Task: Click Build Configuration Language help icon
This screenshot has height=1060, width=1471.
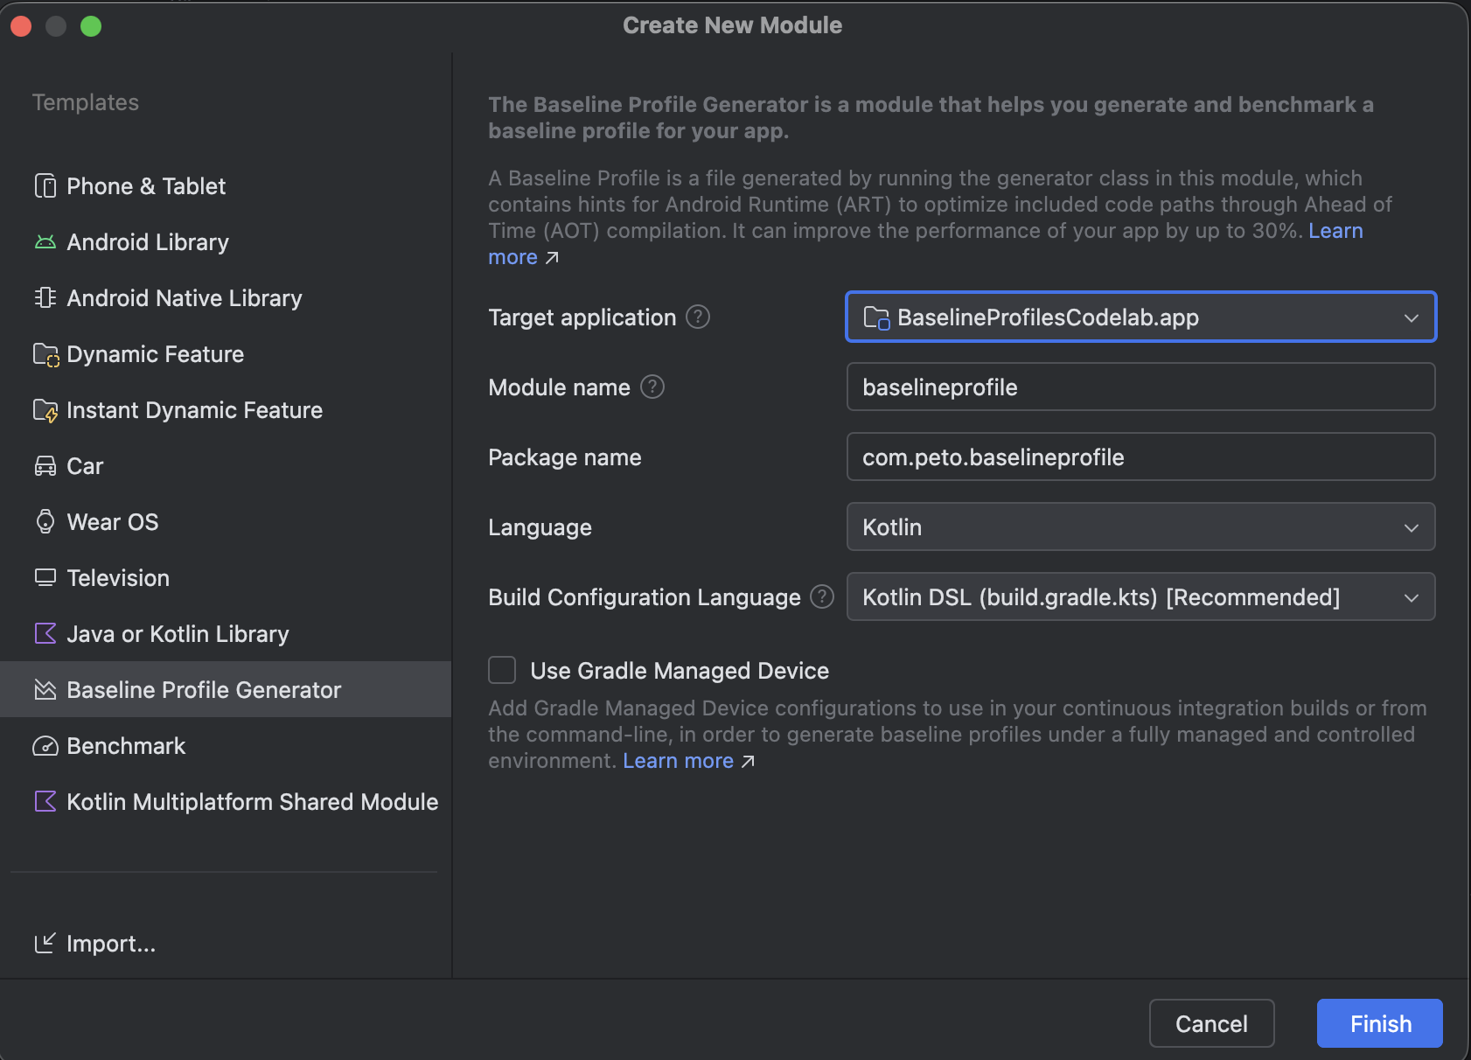Action: coord(822,596)
